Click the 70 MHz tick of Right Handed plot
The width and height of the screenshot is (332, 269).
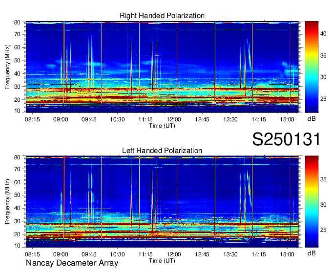(17, 34)
